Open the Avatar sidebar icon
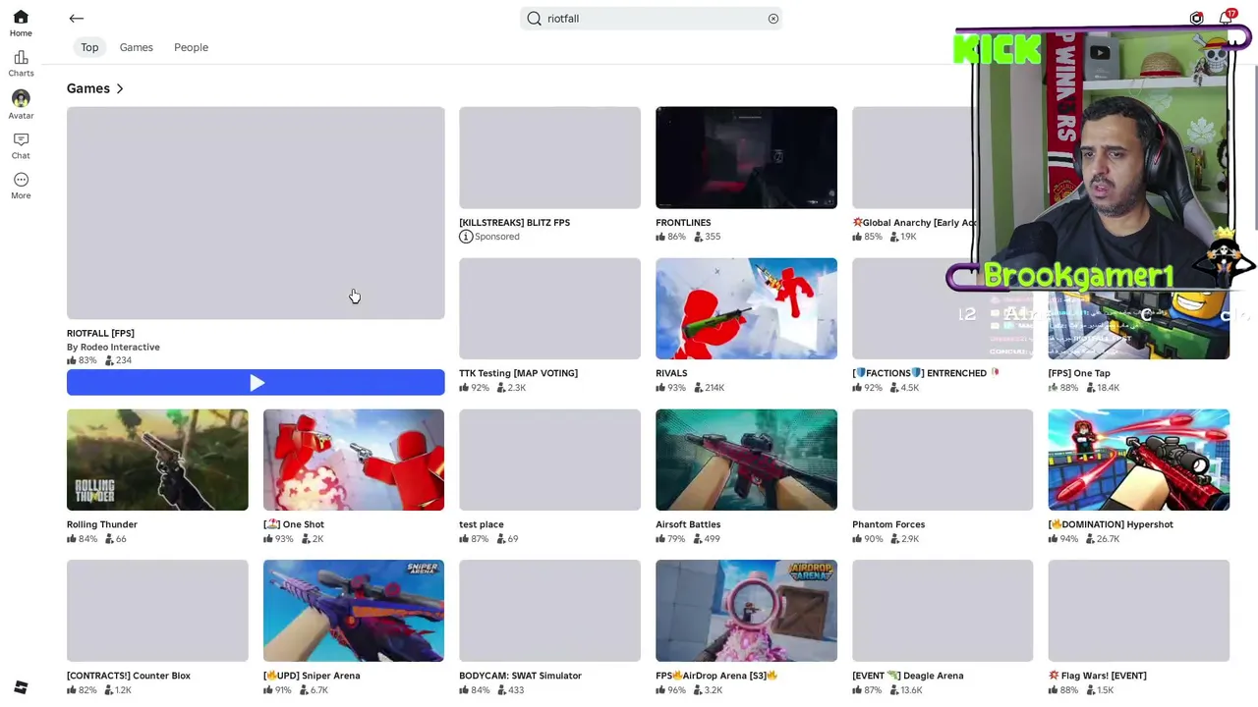Screen dimensions: 1258x707 (x=21, y=104)
